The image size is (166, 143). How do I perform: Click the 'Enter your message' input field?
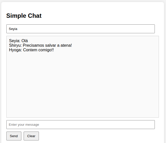click(81, 125)
